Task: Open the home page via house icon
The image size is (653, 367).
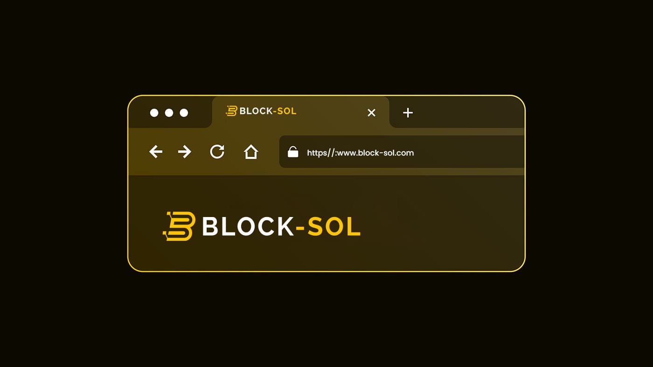Action: click(x=251, y=151)
